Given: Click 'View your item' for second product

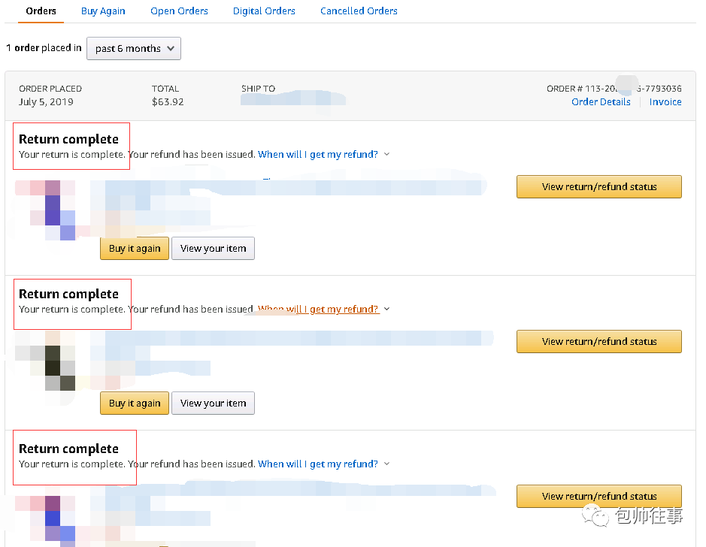Looking at the screenshot, I should pos(213,403).
